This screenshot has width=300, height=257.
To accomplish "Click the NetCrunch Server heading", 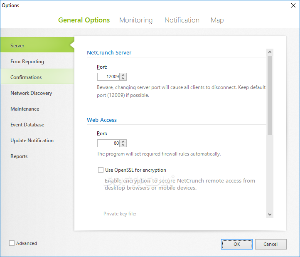I will [x=109, y=52].
